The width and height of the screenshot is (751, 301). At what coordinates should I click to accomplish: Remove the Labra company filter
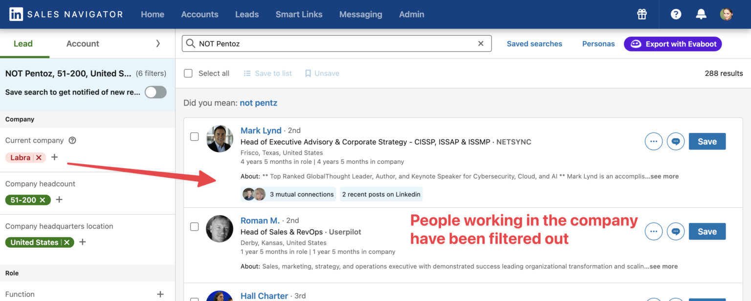tap(39, 157)
